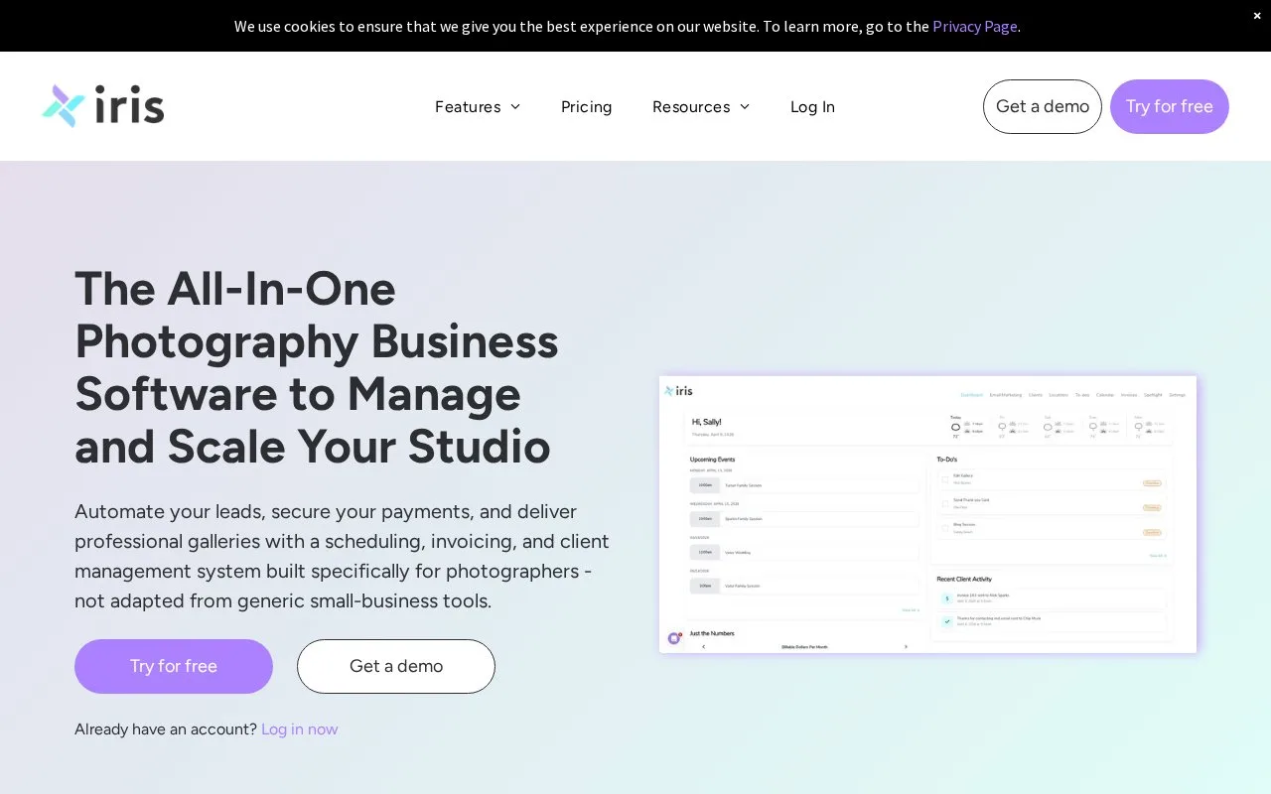Follow the Log in now link
Viewport: 1271px width, 794px height.
(x=299, y=728)
